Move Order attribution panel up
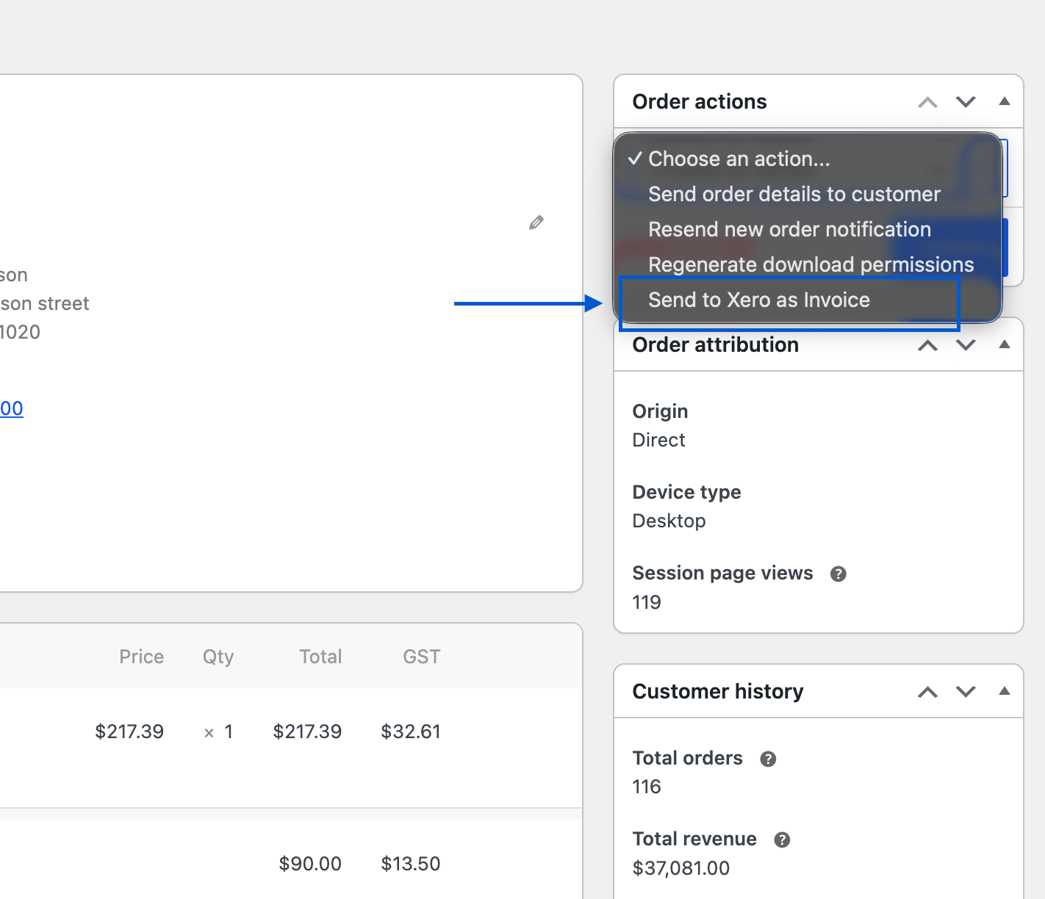The width and height of the screenshot is (1045, 899). click(927, 345)
